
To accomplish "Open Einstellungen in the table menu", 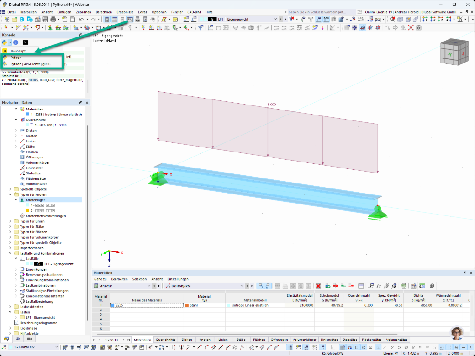I will click(178, 279).
